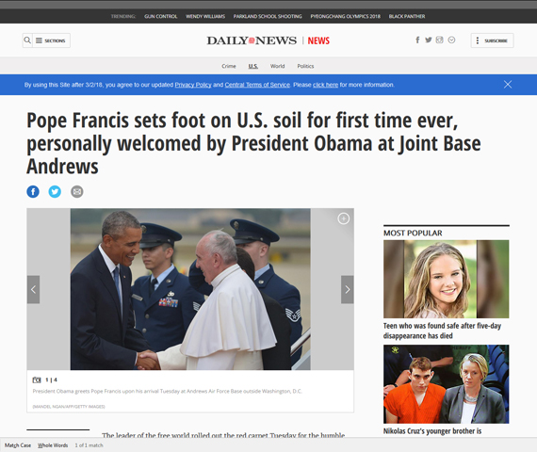
Task: Toggle Whole Words in find bar
Action: click(53, 445)
